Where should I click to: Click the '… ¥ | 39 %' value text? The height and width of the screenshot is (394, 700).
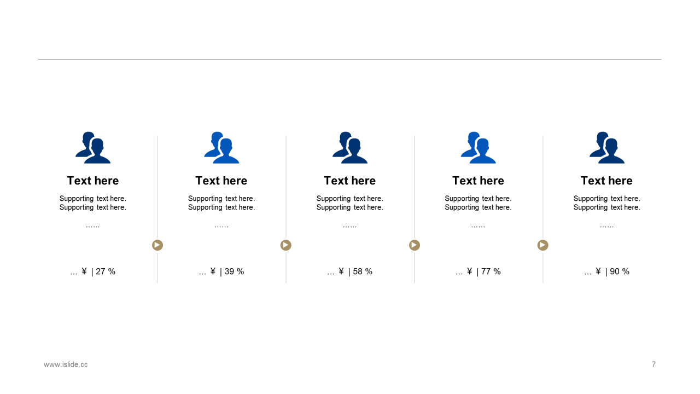221,271
